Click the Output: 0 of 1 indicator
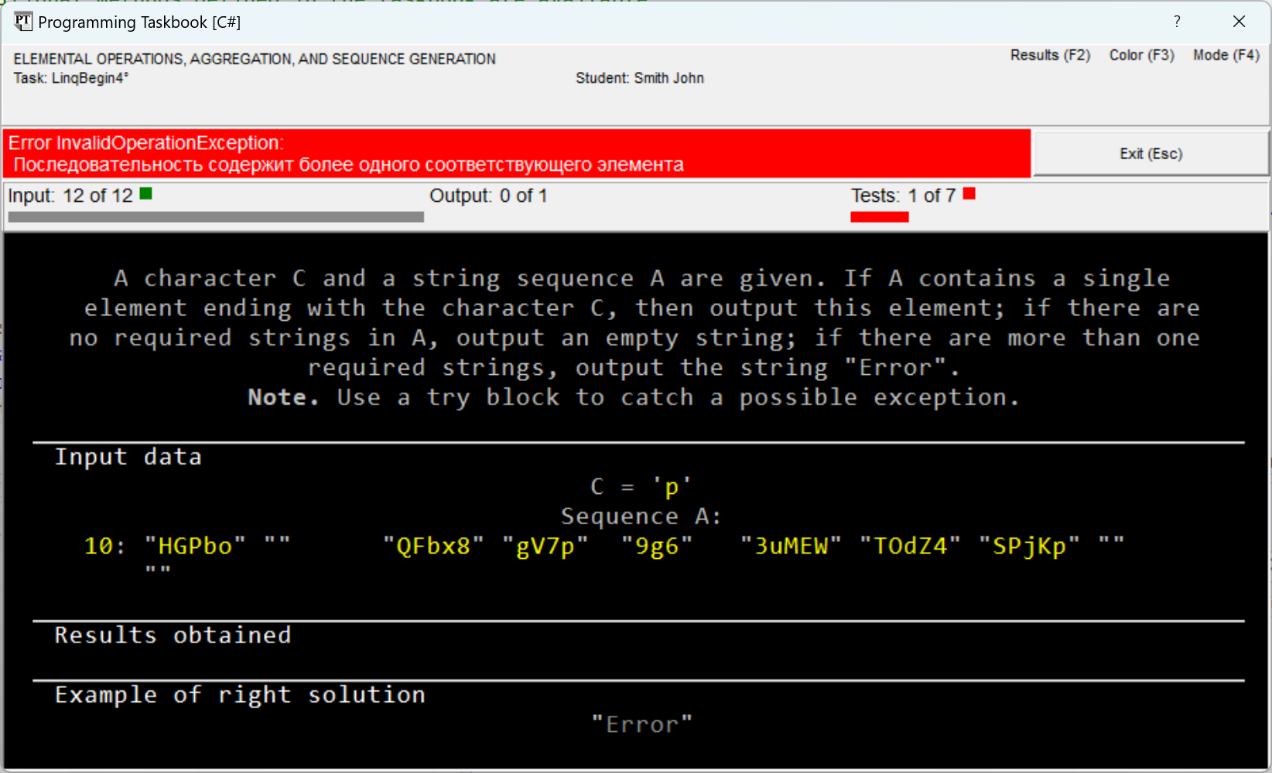Image resolution: width=1272 pixels, height=773 pixels. [488, 196]
